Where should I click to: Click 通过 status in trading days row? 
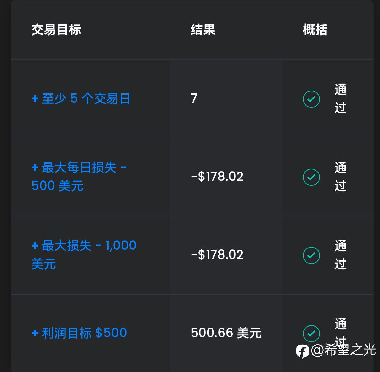(341, 98)
